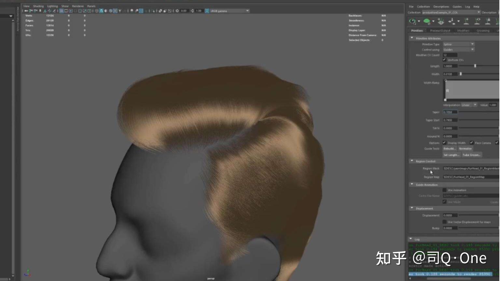The height and width of the screenshot is (281, 500).
Task: Click the exposure icon next to 0.00
Action: click(x=177, y=11)
